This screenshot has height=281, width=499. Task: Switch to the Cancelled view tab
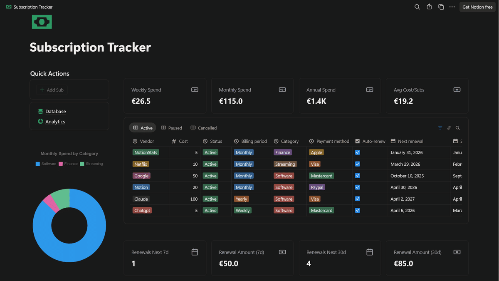tap(203, 128)
